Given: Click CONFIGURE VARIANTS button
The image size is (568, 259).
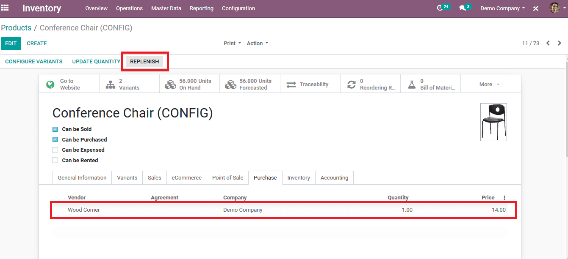Looking at the screenshot, I should (34, 62).
